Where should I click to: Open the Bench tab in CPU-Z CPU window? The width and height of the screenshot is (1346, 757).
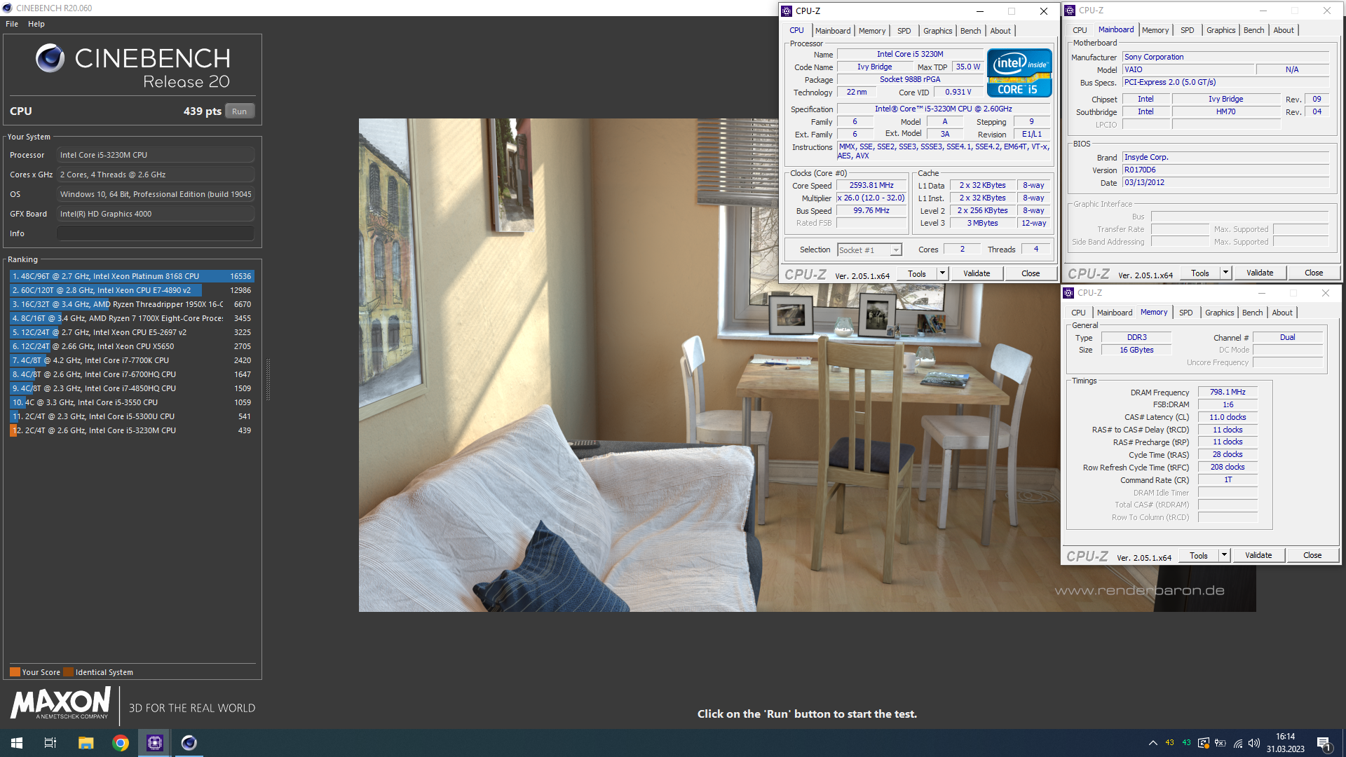click(970, 31)
